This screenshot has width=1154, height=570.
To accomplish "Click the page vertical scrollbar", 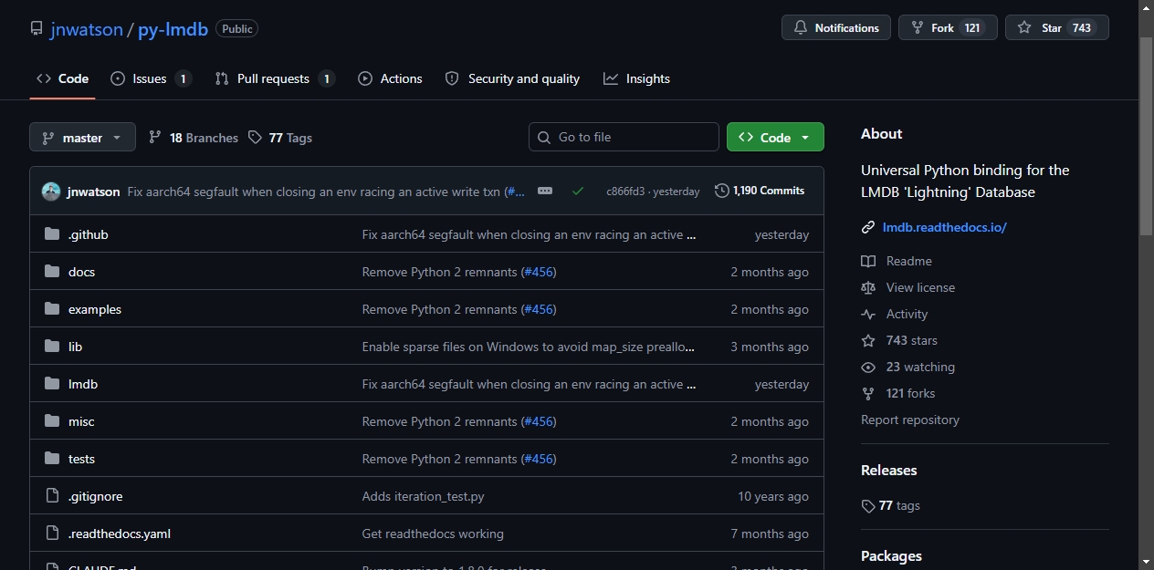I will (1146, 137).
